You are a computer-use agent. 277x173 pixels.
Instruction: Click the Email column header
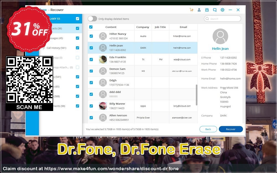coord(183,27)
